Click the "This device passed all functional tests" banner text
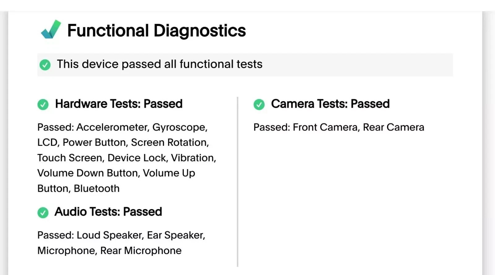495x275 pixels. [160, 64]
